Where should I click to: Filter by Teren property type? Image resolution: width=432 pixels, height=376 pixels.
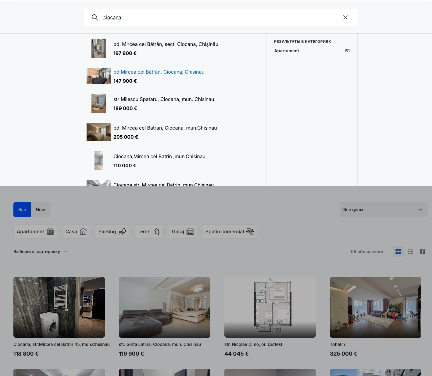pos(149,232)
